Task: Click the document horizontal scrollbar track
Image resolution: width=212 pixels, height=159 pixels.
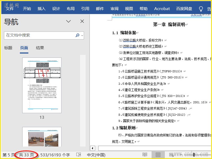Action: (x=154, y=148)
